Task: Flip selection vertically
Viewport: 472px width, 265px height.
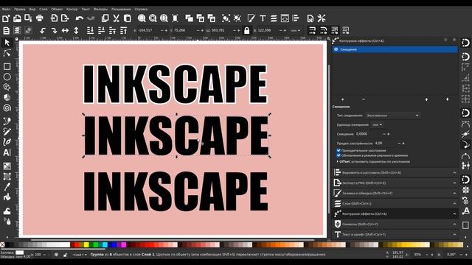Action: click(76, 30)
